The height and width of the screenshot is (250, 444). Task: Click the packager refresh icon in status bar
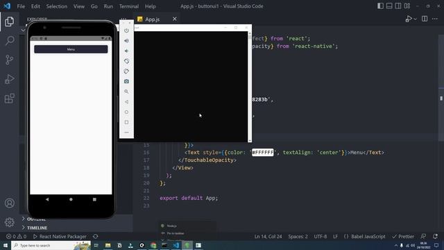pos(96,236)
